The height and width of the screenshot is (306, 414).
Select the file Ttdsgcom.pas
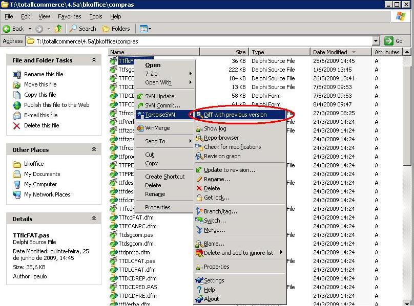click(135, 235)
